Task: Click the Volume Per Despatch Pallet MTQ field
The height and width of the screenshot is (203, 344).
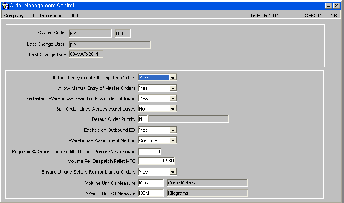Action: point(157,161)
